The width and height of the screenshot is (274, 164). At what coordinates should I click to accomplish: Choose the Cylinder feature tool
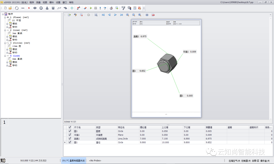(x=53, y=8)
